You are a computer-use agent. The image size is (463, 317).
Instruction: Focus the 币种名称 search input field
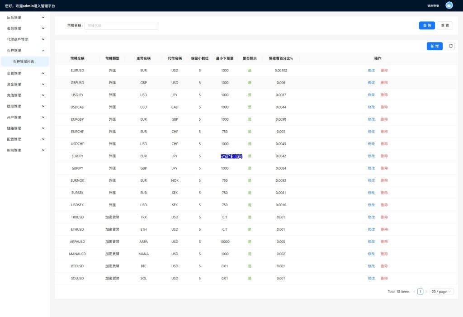121,26
